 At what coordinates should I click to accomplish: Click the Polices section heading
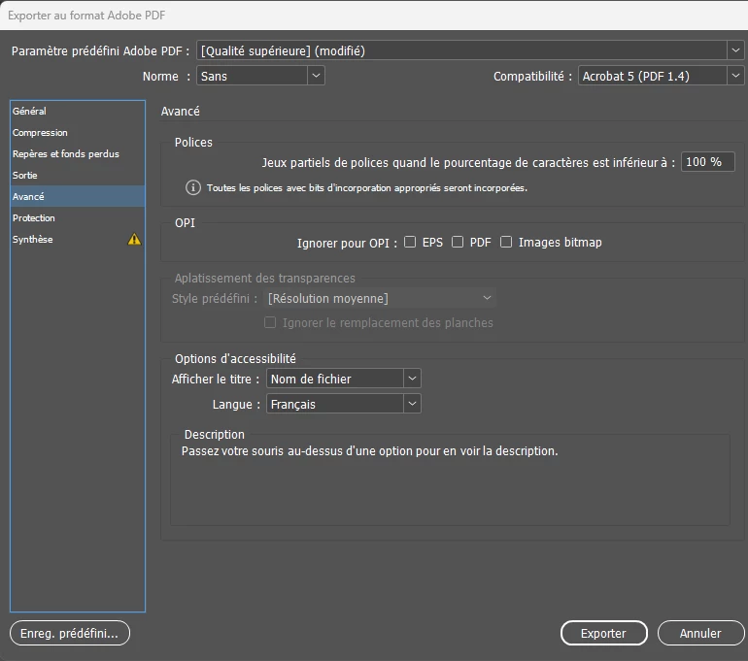click(193, 142)
